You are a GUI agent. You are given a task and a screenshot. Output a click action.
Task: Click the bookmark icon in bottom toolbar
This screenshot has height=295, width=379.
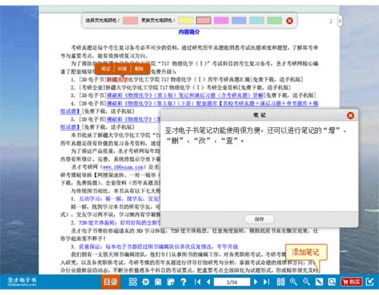point(158,282)
